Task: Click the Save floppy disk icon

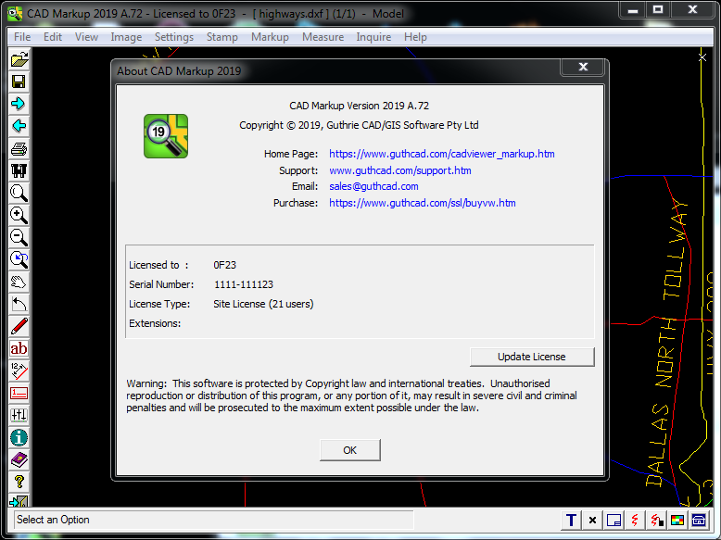Action: (19, 82)
